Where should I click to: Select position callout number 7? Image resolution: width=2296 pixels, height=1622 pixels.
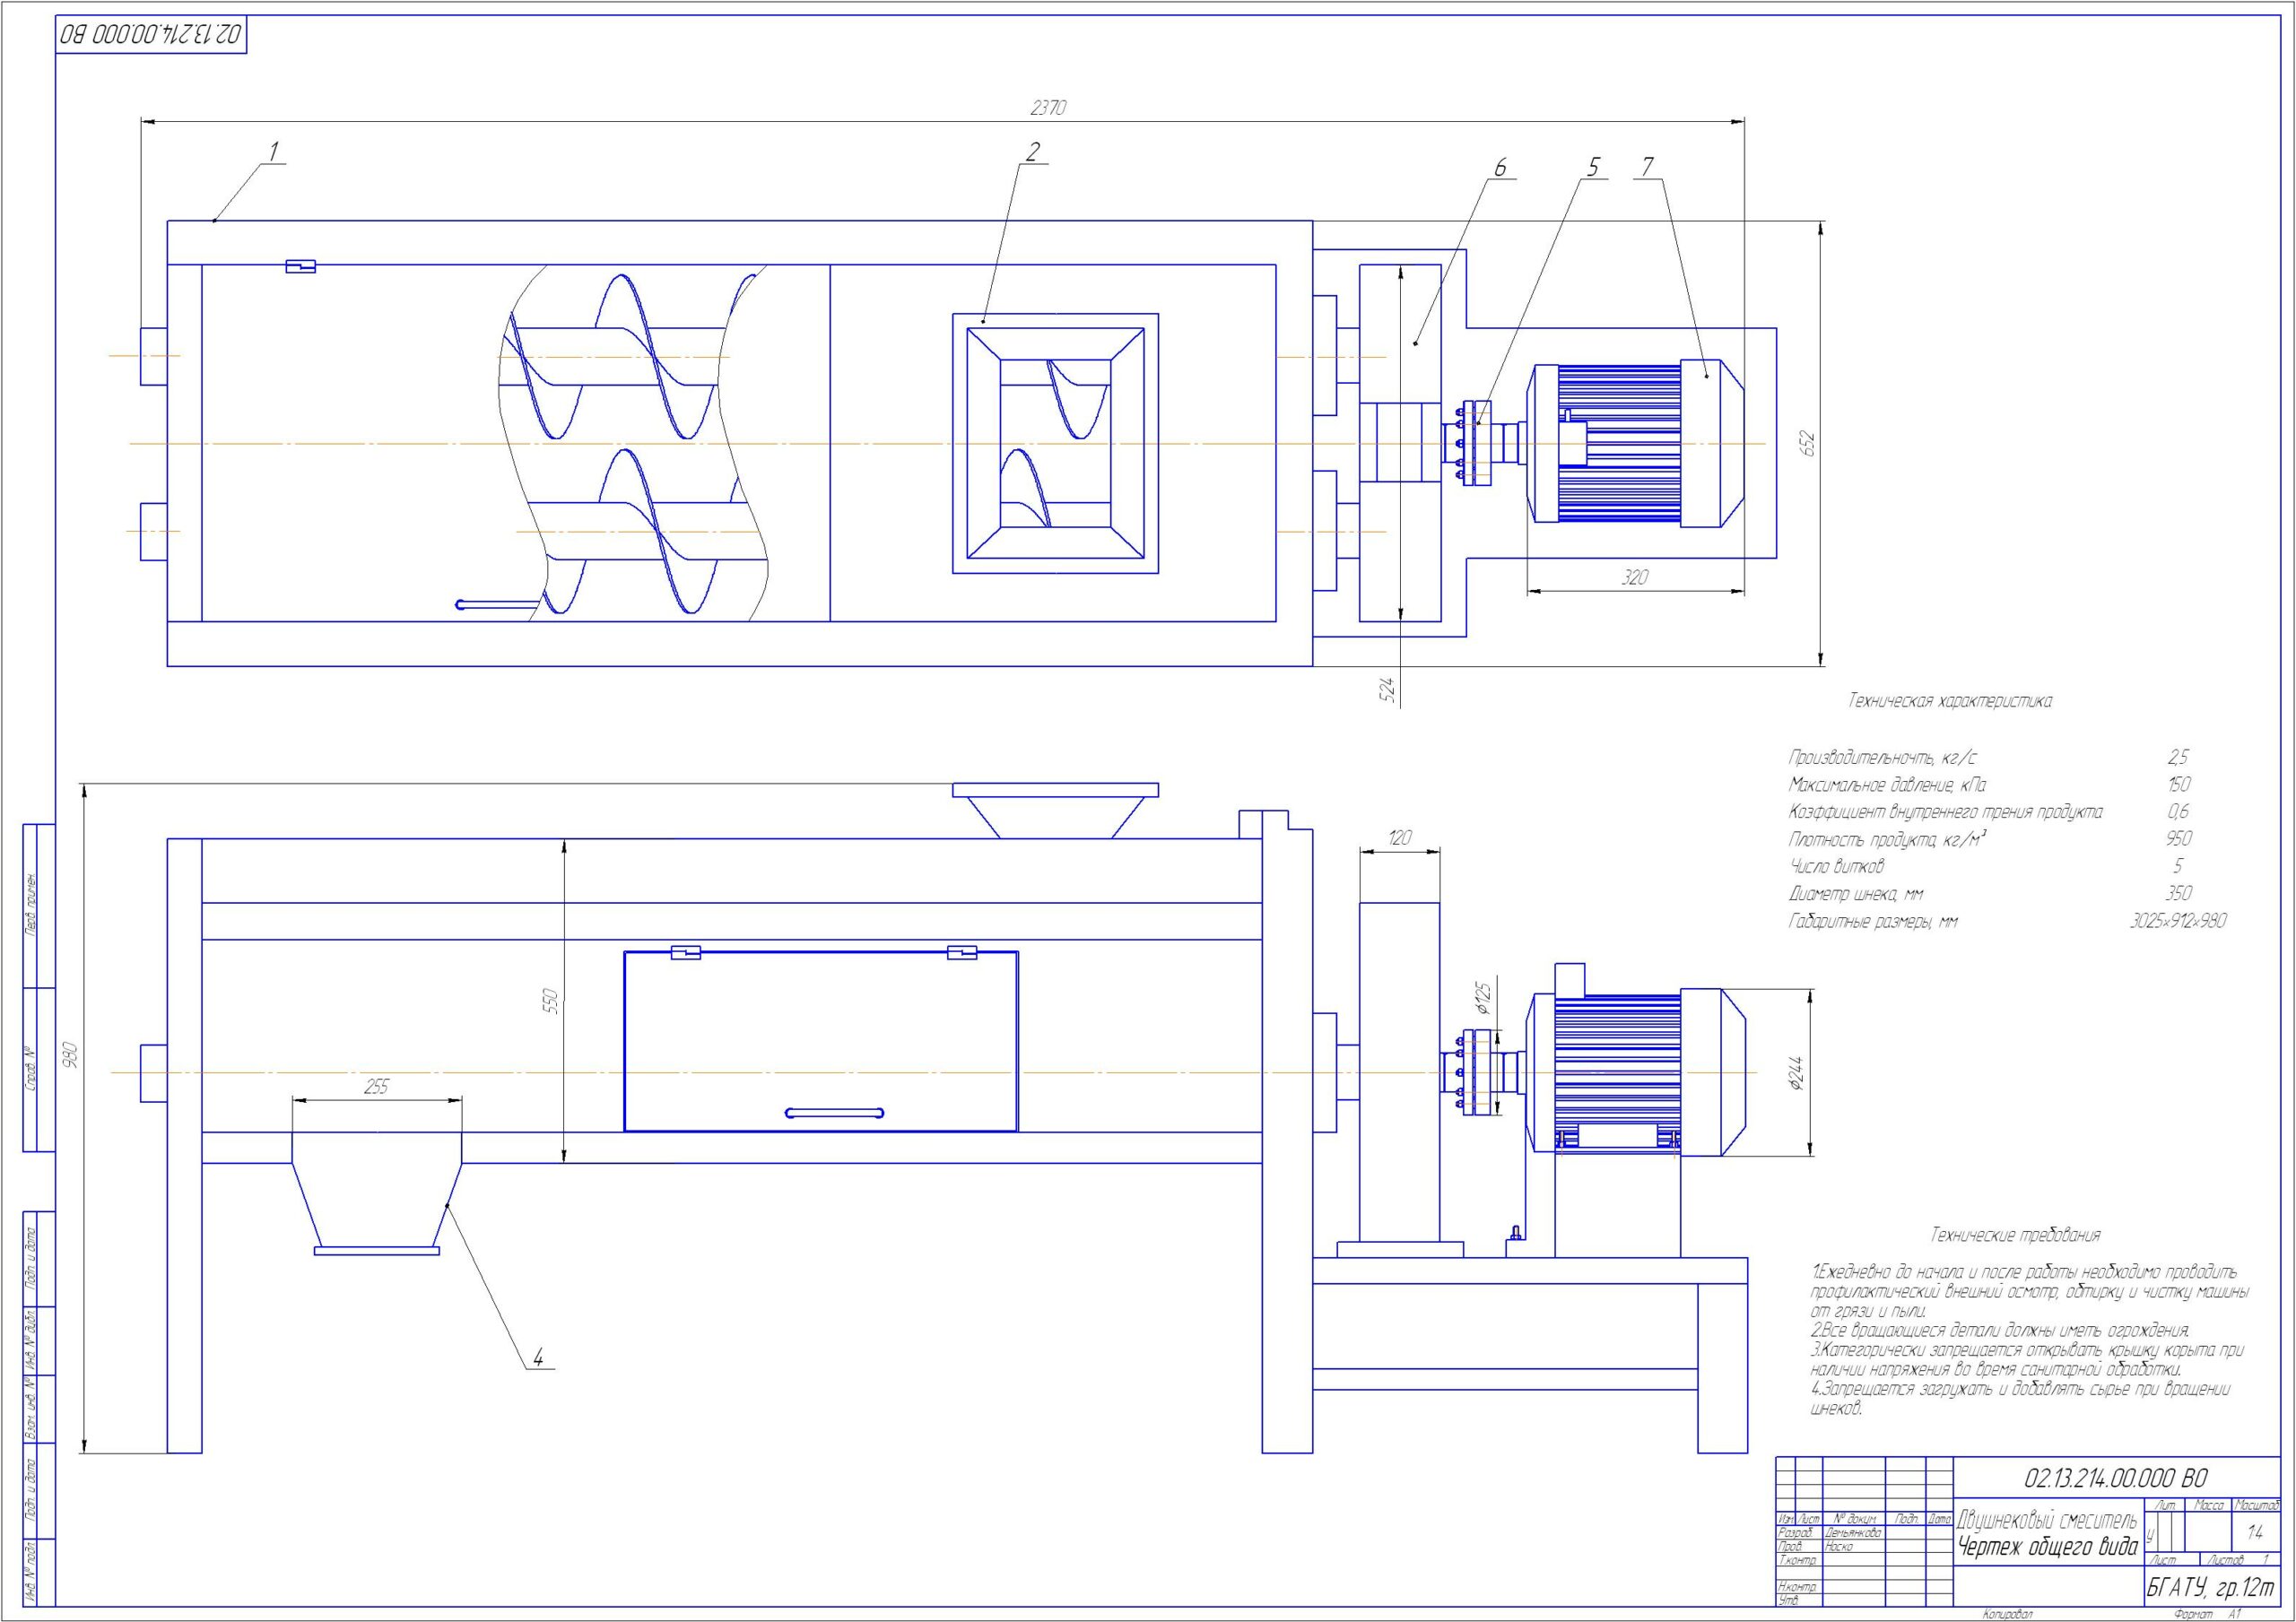coord(1648,167)
